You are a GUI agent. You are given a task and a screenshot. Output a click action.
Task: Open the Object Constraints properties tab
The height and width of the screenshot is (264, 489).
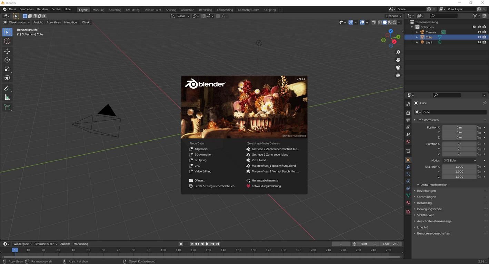click(408, 188)
